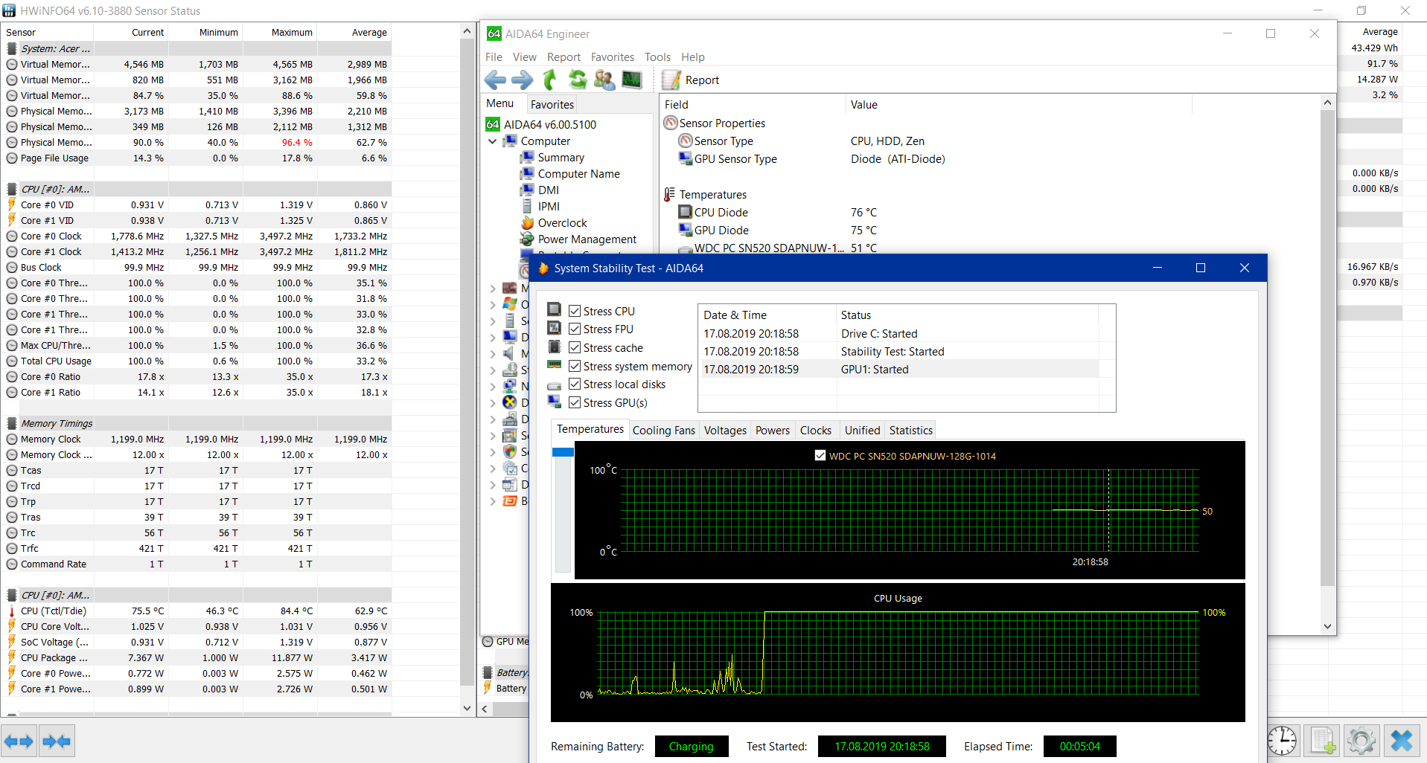Click the DirectX yellow X tree icon
The height and width of the screenshot is (763, 1427).
[x=510, y=402]
